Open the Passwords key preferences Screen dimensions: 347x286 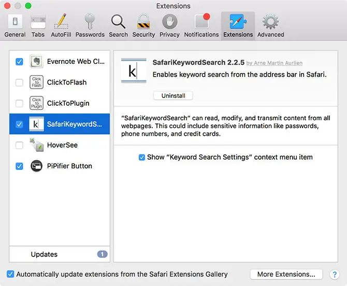click(90, 26)
